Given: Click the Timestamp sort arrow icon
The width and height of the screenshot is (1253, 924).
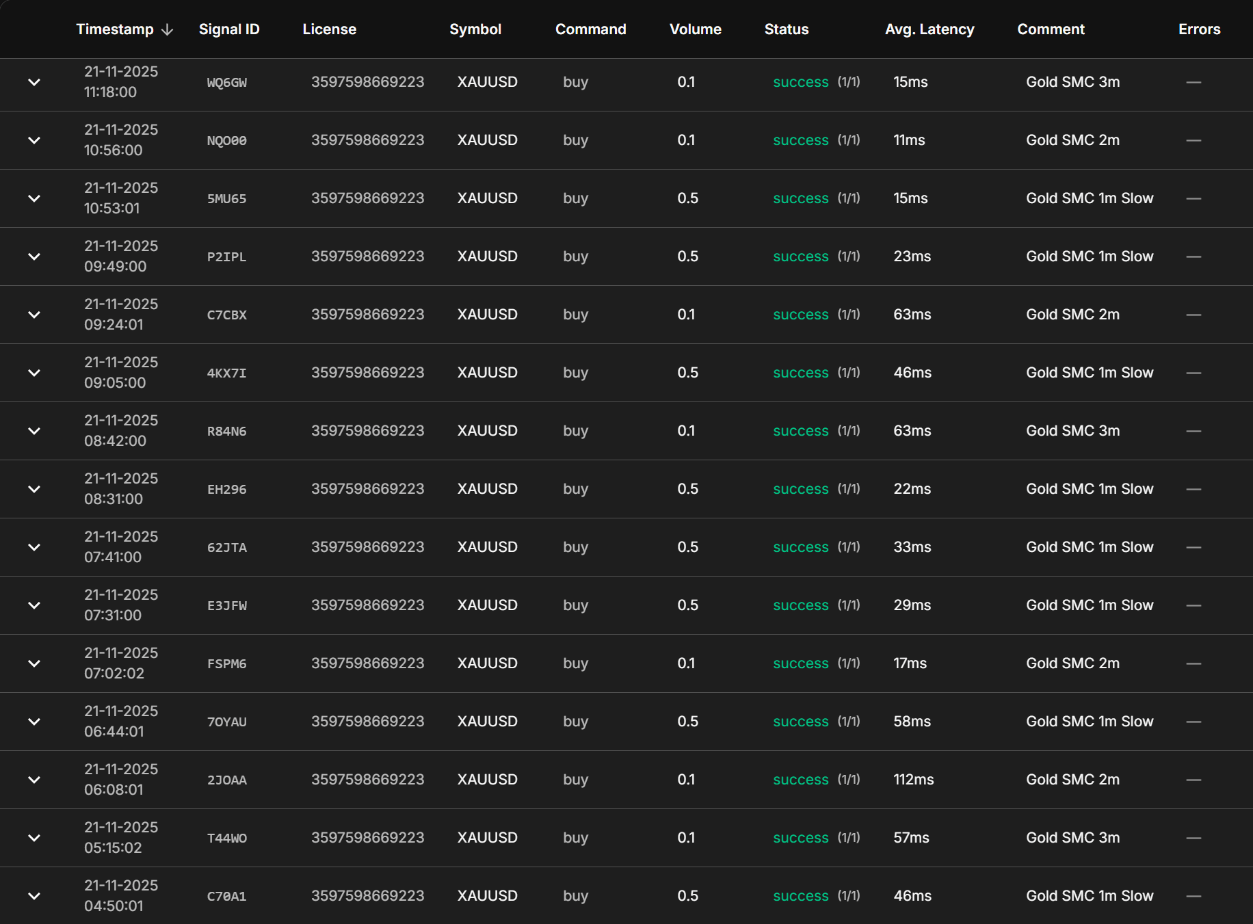Looking at the screenshot, I should pyautogui.click(x=167, y=30).
